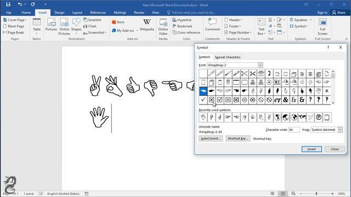Screen dimensions: 351x197
Task: Open My Add-ins
Action: pos(125,31)
